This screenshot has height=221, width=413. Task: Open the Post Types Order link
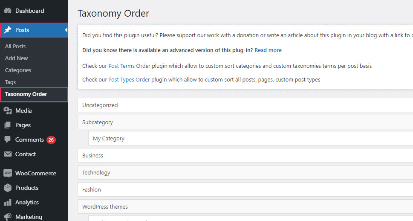point(129,79)
